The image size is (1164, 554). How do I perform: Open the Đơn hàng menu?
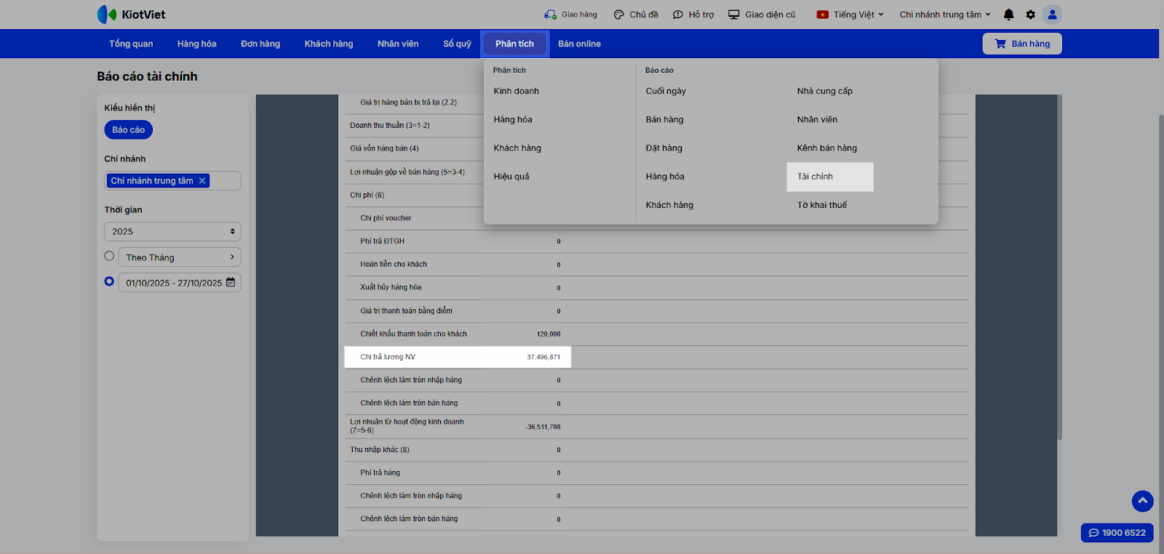point(260,44)
